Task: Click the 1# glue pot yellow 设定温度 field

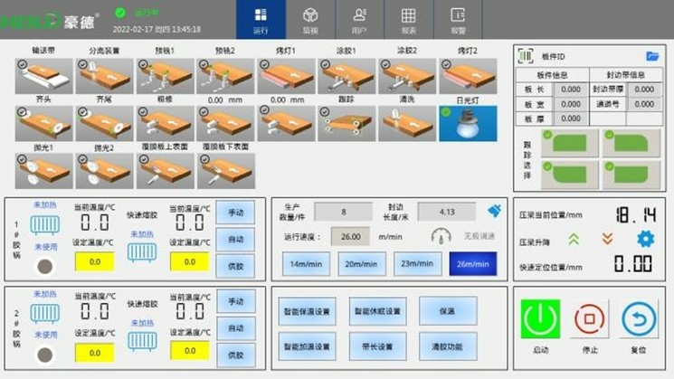Action: click(94, 263)
